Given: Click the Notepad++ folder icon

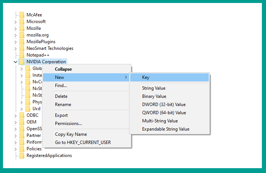Looking at the screenshot, I should tap(22, 55).
